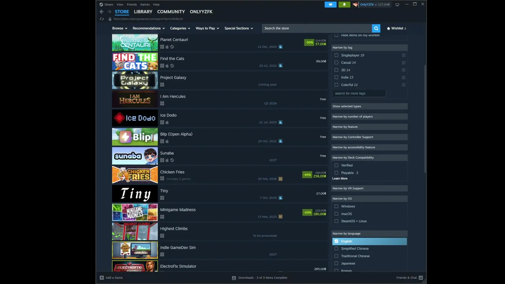505x284 pixels.
Task: Click the Windows platform icon under Project Galaxy
Action: click(x=162, y=84)
